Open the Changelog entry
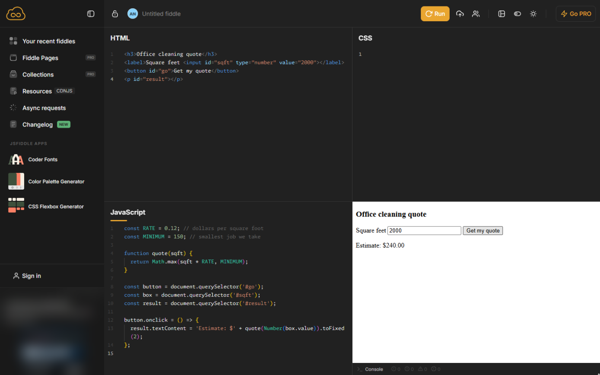 click(x=38, y=124)
